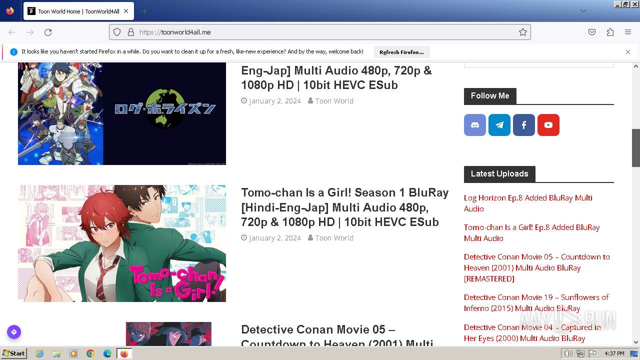
Task: Expand the list all tabs arrow
Action: [x=583, y=11]
